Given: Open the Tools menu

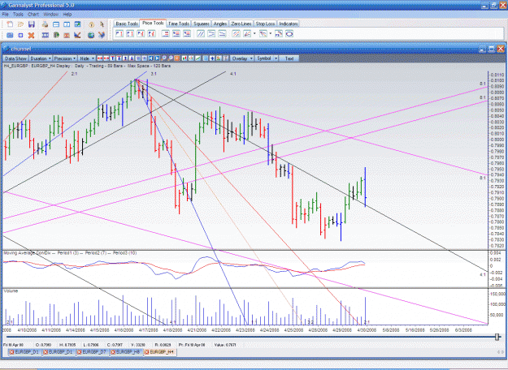Looking at the screenshot, I should [18, 15].
